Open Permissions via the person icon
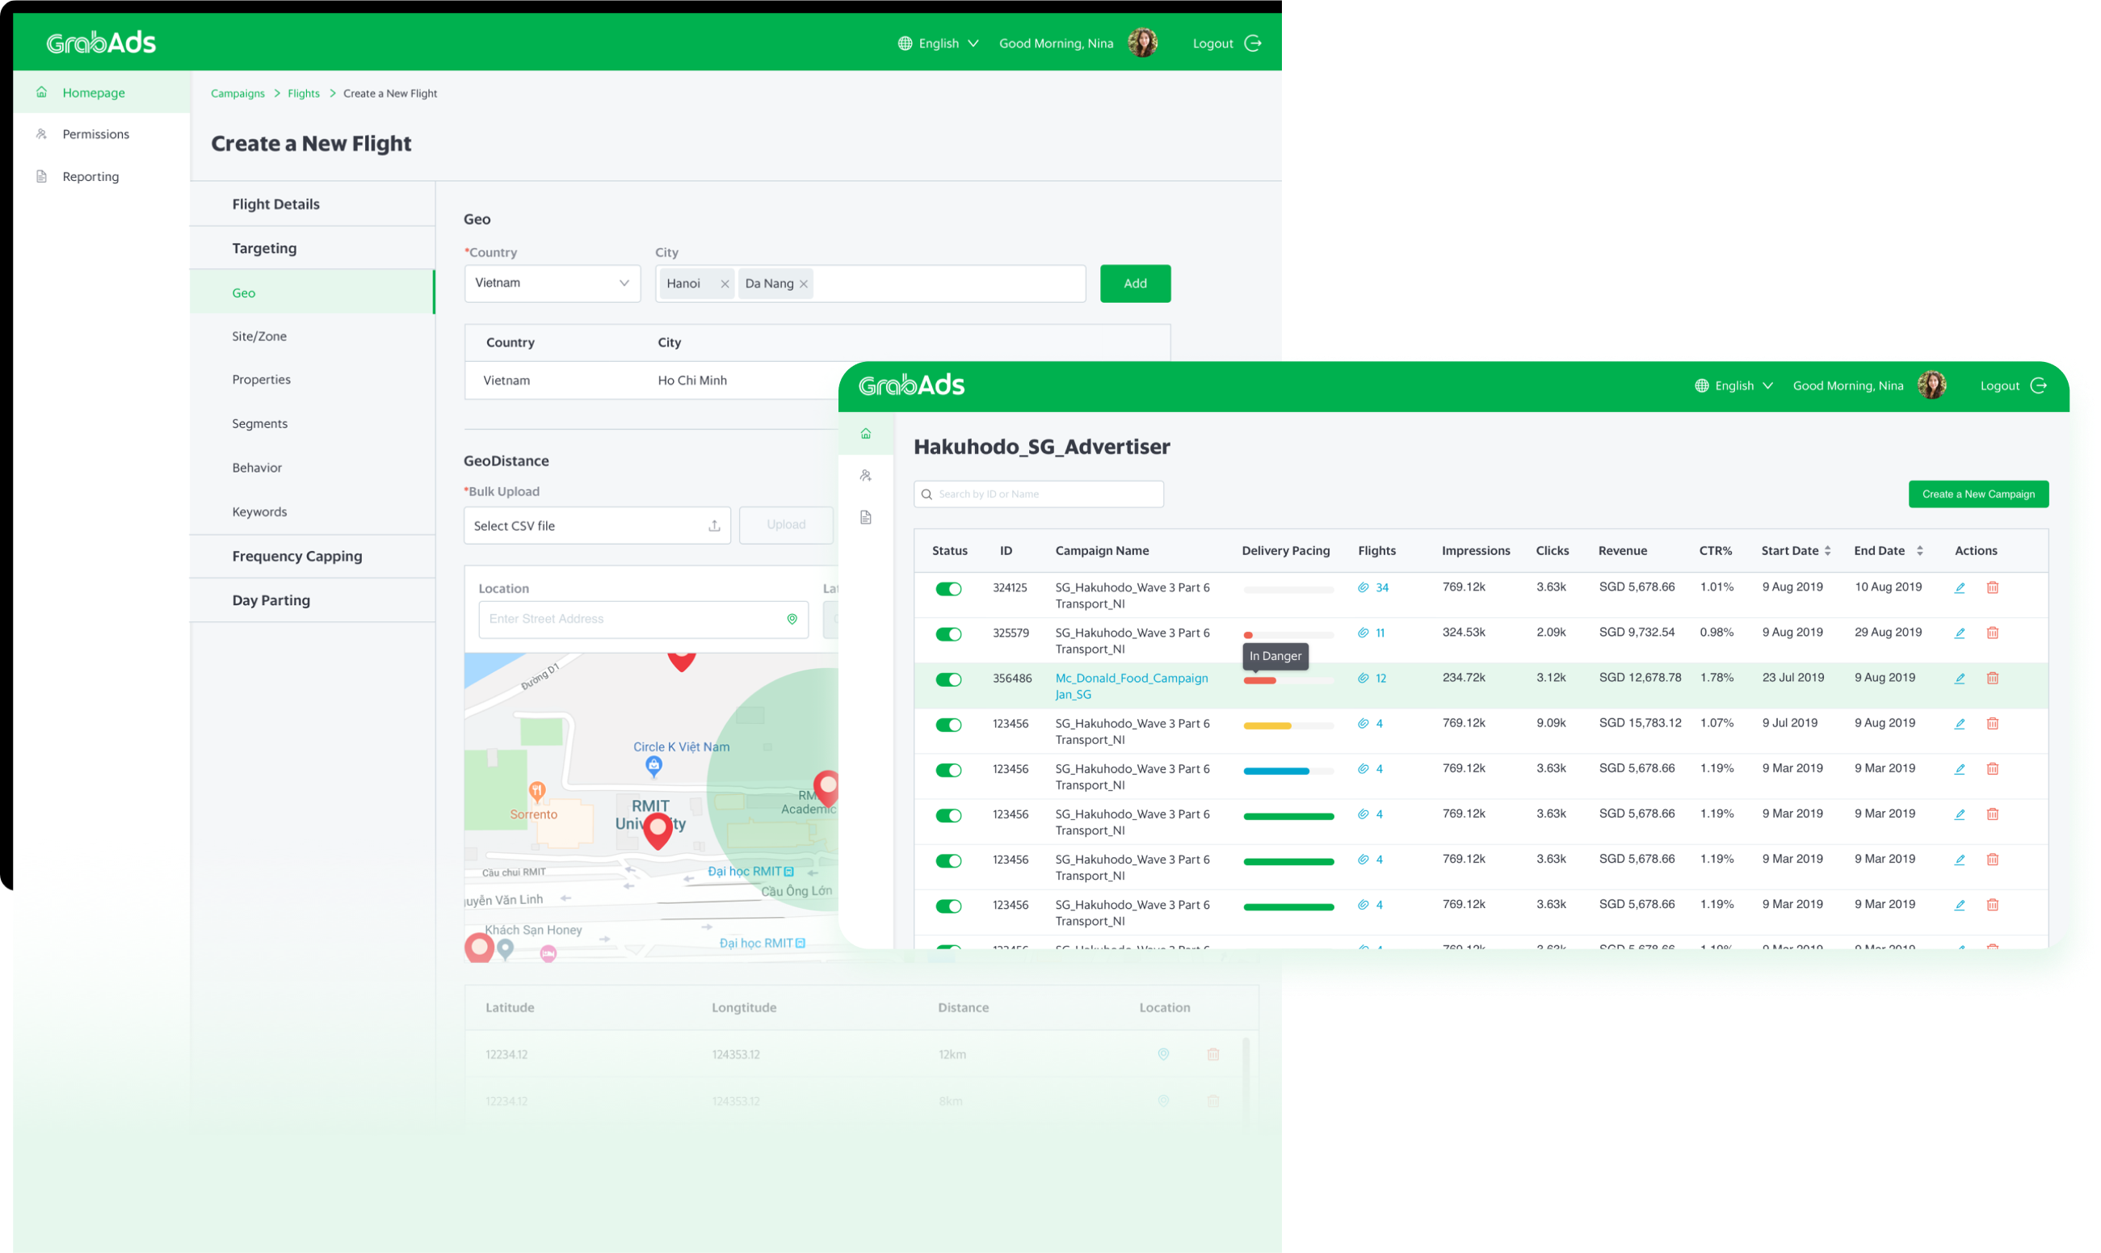This screenshot has height=1253, width=2101. click(x=40, y=132)
